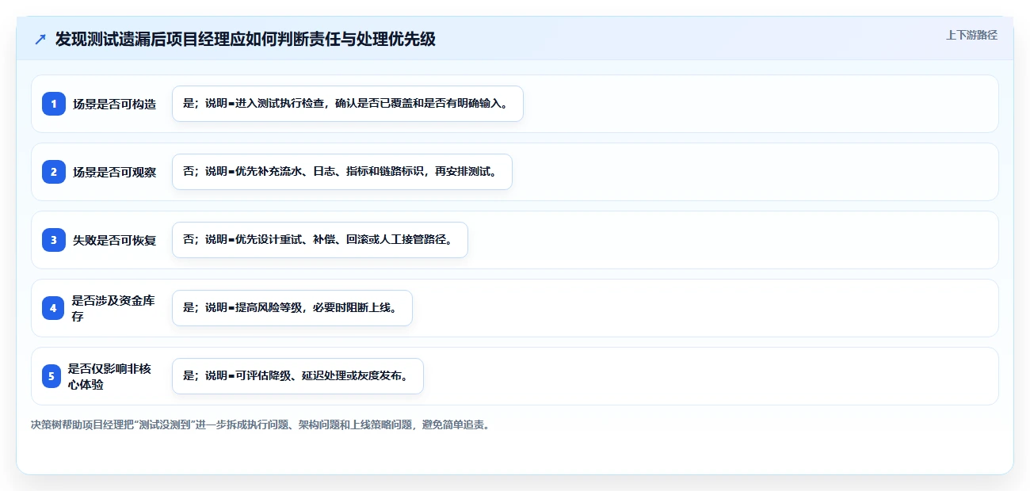Select step badge number 1
The height and width of the screenshot is (491, 1030).
pyautogui.click(x=54, y=104)
